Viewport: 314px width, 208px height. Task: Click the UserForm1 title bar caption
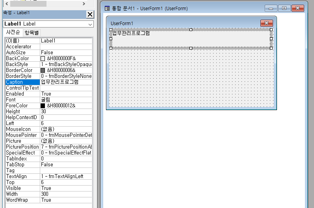tap(122, 23)
